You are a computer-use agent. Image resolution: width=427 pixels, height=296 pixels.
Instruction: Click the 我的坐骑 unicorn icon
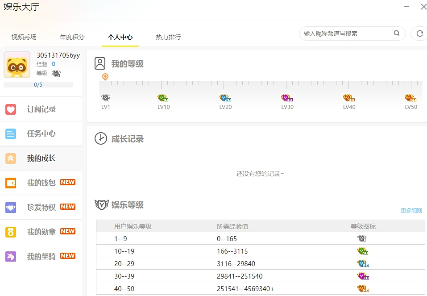click(x=11, y=256)
